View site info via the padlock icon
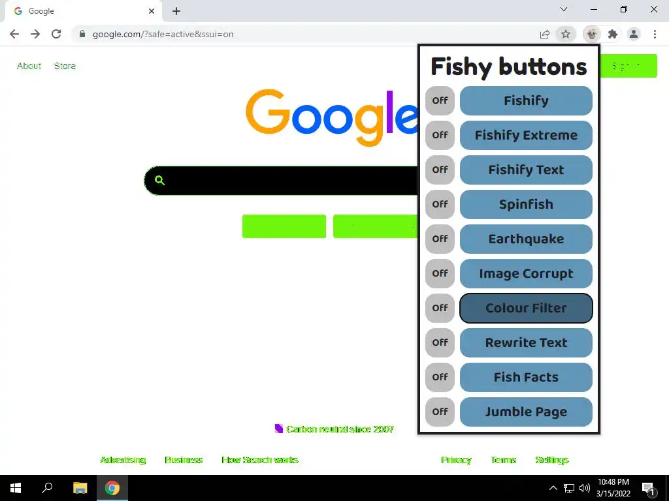669x501 pixels. point(82,34)
